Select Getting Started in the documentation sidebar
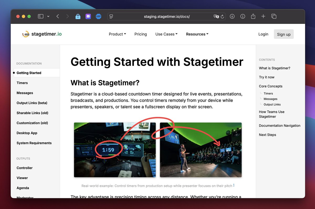 click(x=36, y=73)
